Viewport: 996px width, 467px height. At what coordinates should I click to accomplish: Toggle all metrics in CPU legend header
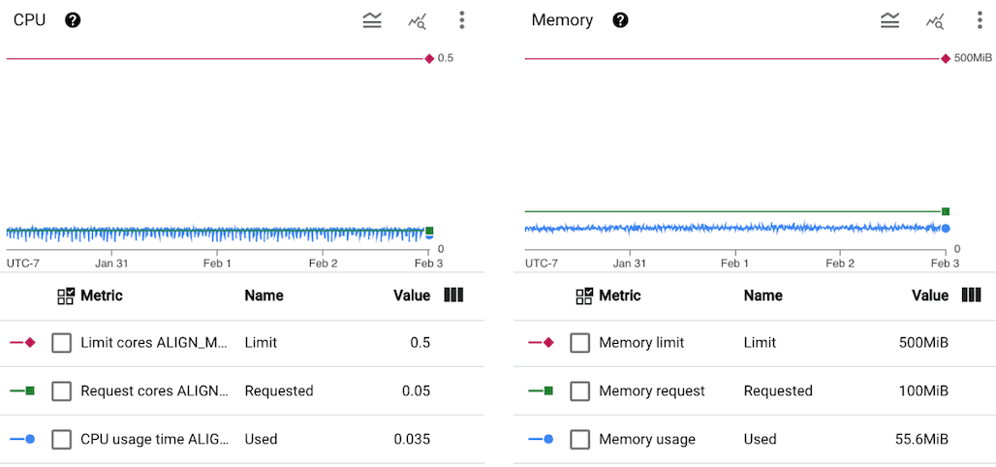coord(66,296)
